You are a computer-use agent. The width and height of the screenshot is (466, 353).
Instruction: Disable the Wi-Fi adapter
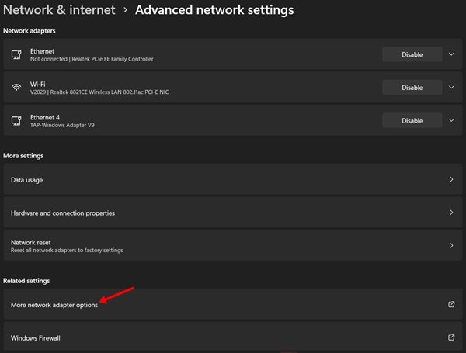pos(412,88)
